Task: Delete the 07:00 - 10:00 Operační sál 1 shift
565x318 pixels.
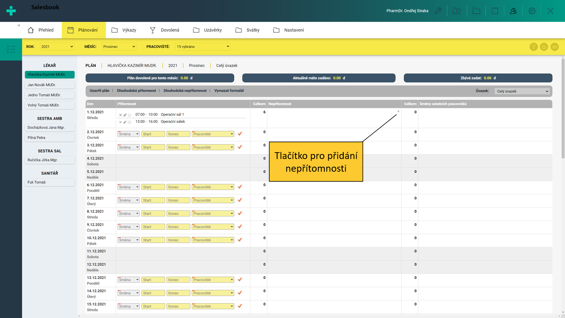Action: click(120, 115)
